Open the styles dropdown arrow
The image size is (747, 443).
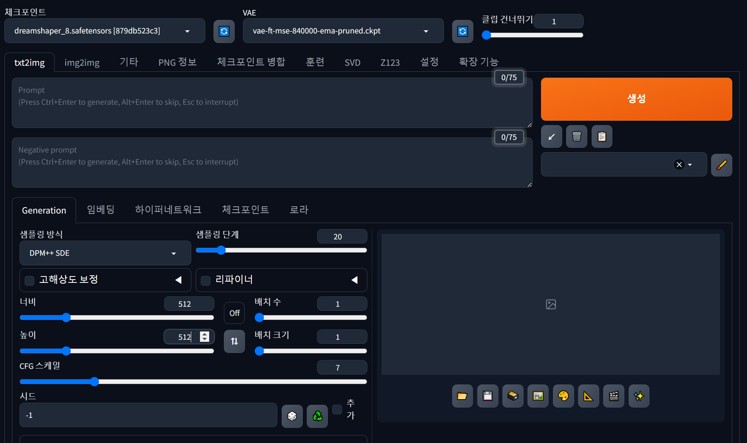tap(690, 165)
